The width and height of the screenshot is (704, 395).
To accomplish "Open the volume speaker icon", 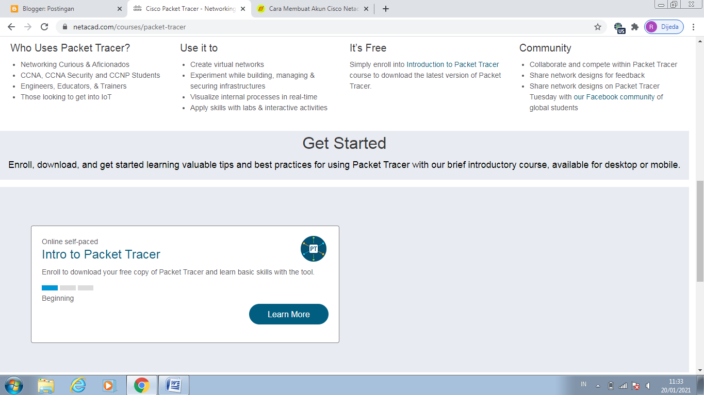I will pyautogui.click(x=648, y=386).
